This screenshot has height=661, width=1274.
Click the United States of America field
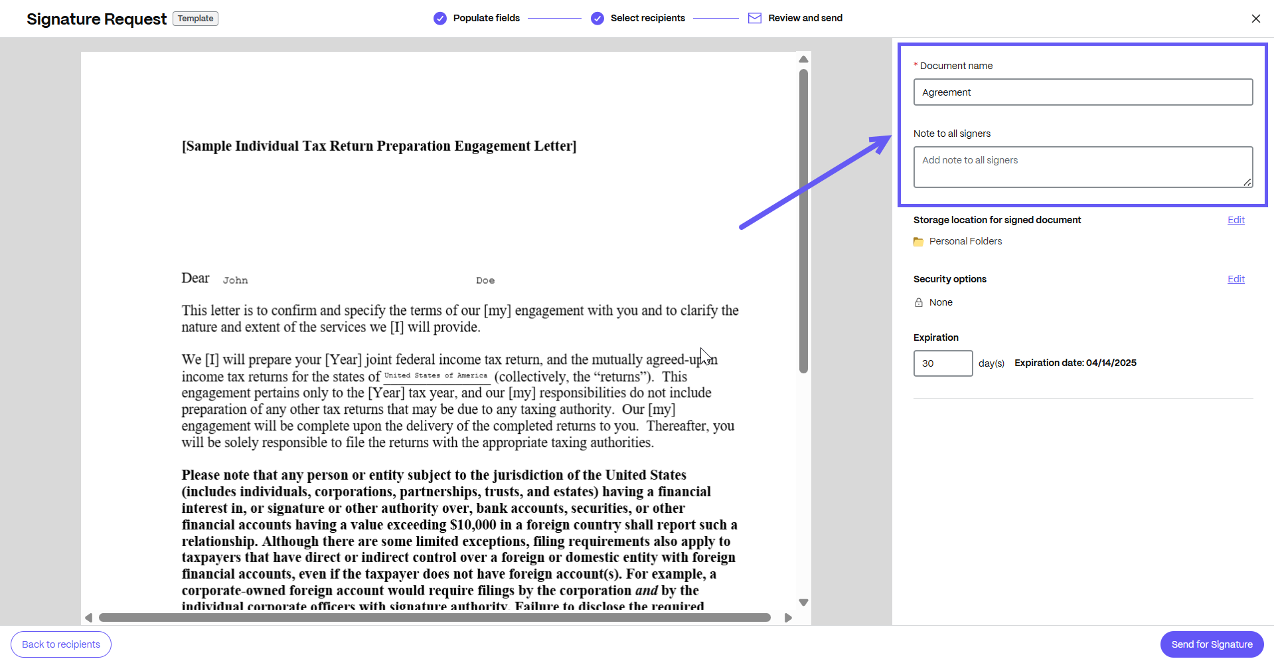[436, 376]
